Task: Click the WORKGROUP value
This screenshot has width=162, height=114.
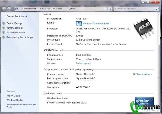Action: click(x=83, y=87)
